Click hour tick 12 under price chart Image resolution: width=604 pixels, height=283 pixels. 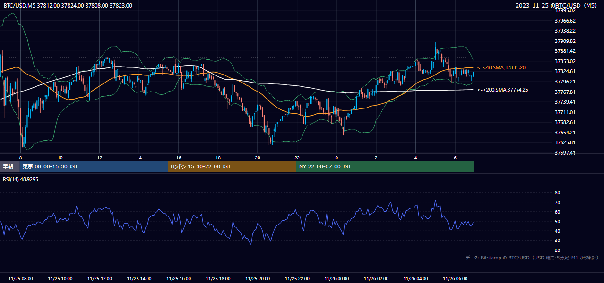(x=100, y=158)
